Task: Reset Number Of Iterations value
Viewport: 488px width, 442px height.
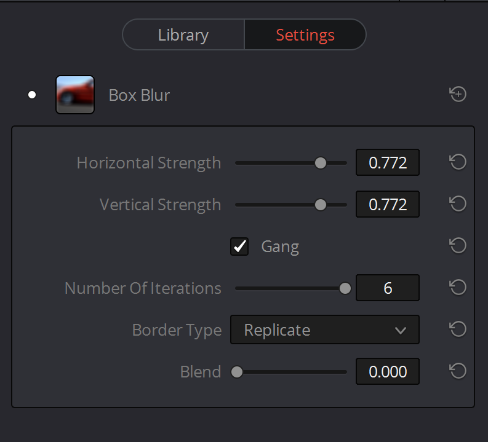Action: coord(458,287)
